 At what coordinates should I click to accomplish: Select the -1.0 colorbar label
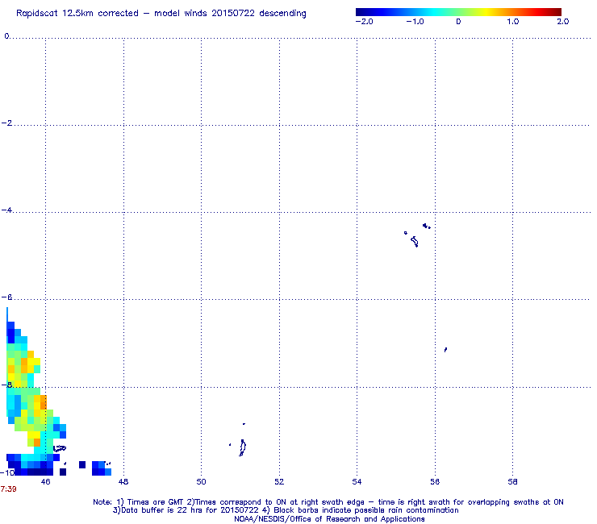point(415,22)
